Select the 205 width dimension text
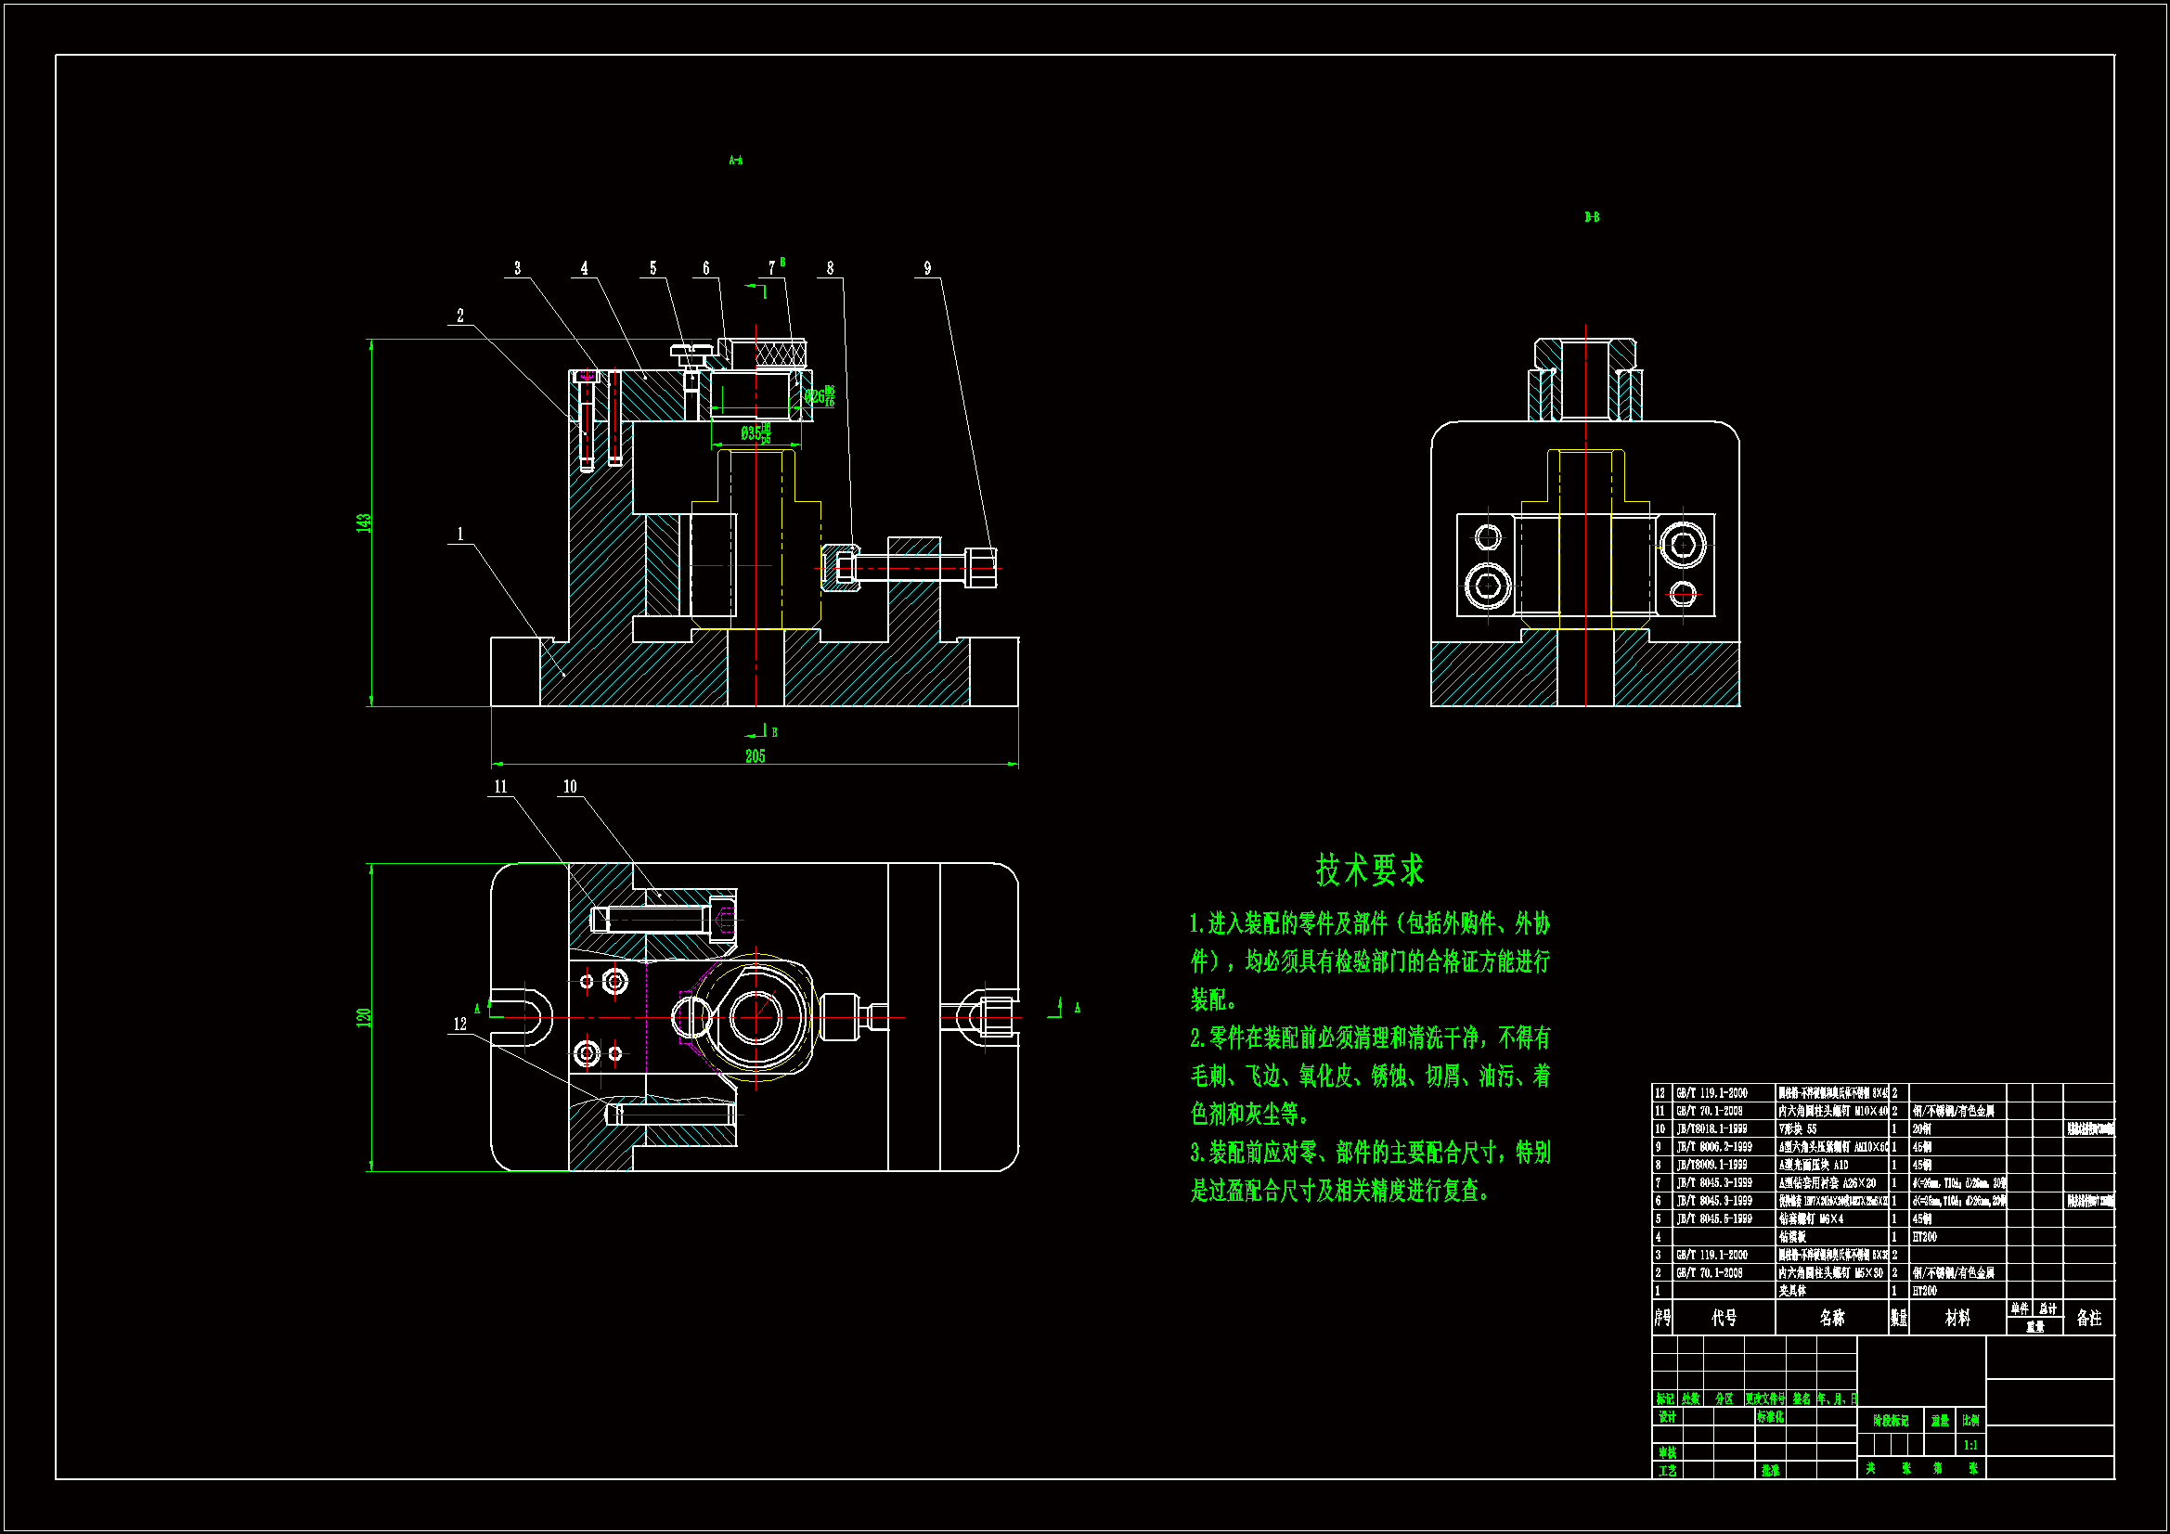Viewport: 2170px width, 1534px height. pos(756,756)
